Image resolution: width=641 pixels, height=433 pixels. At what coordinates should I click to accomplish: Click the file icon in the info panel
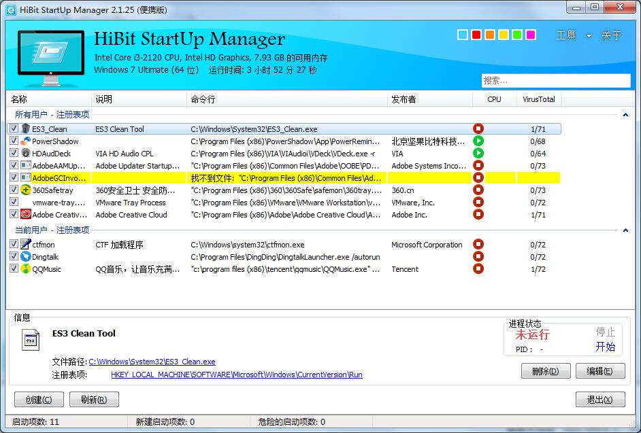pyautogui.click(x=30, y=339)
